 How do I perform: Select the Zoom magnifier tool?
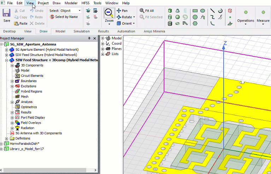pos(109,13)
